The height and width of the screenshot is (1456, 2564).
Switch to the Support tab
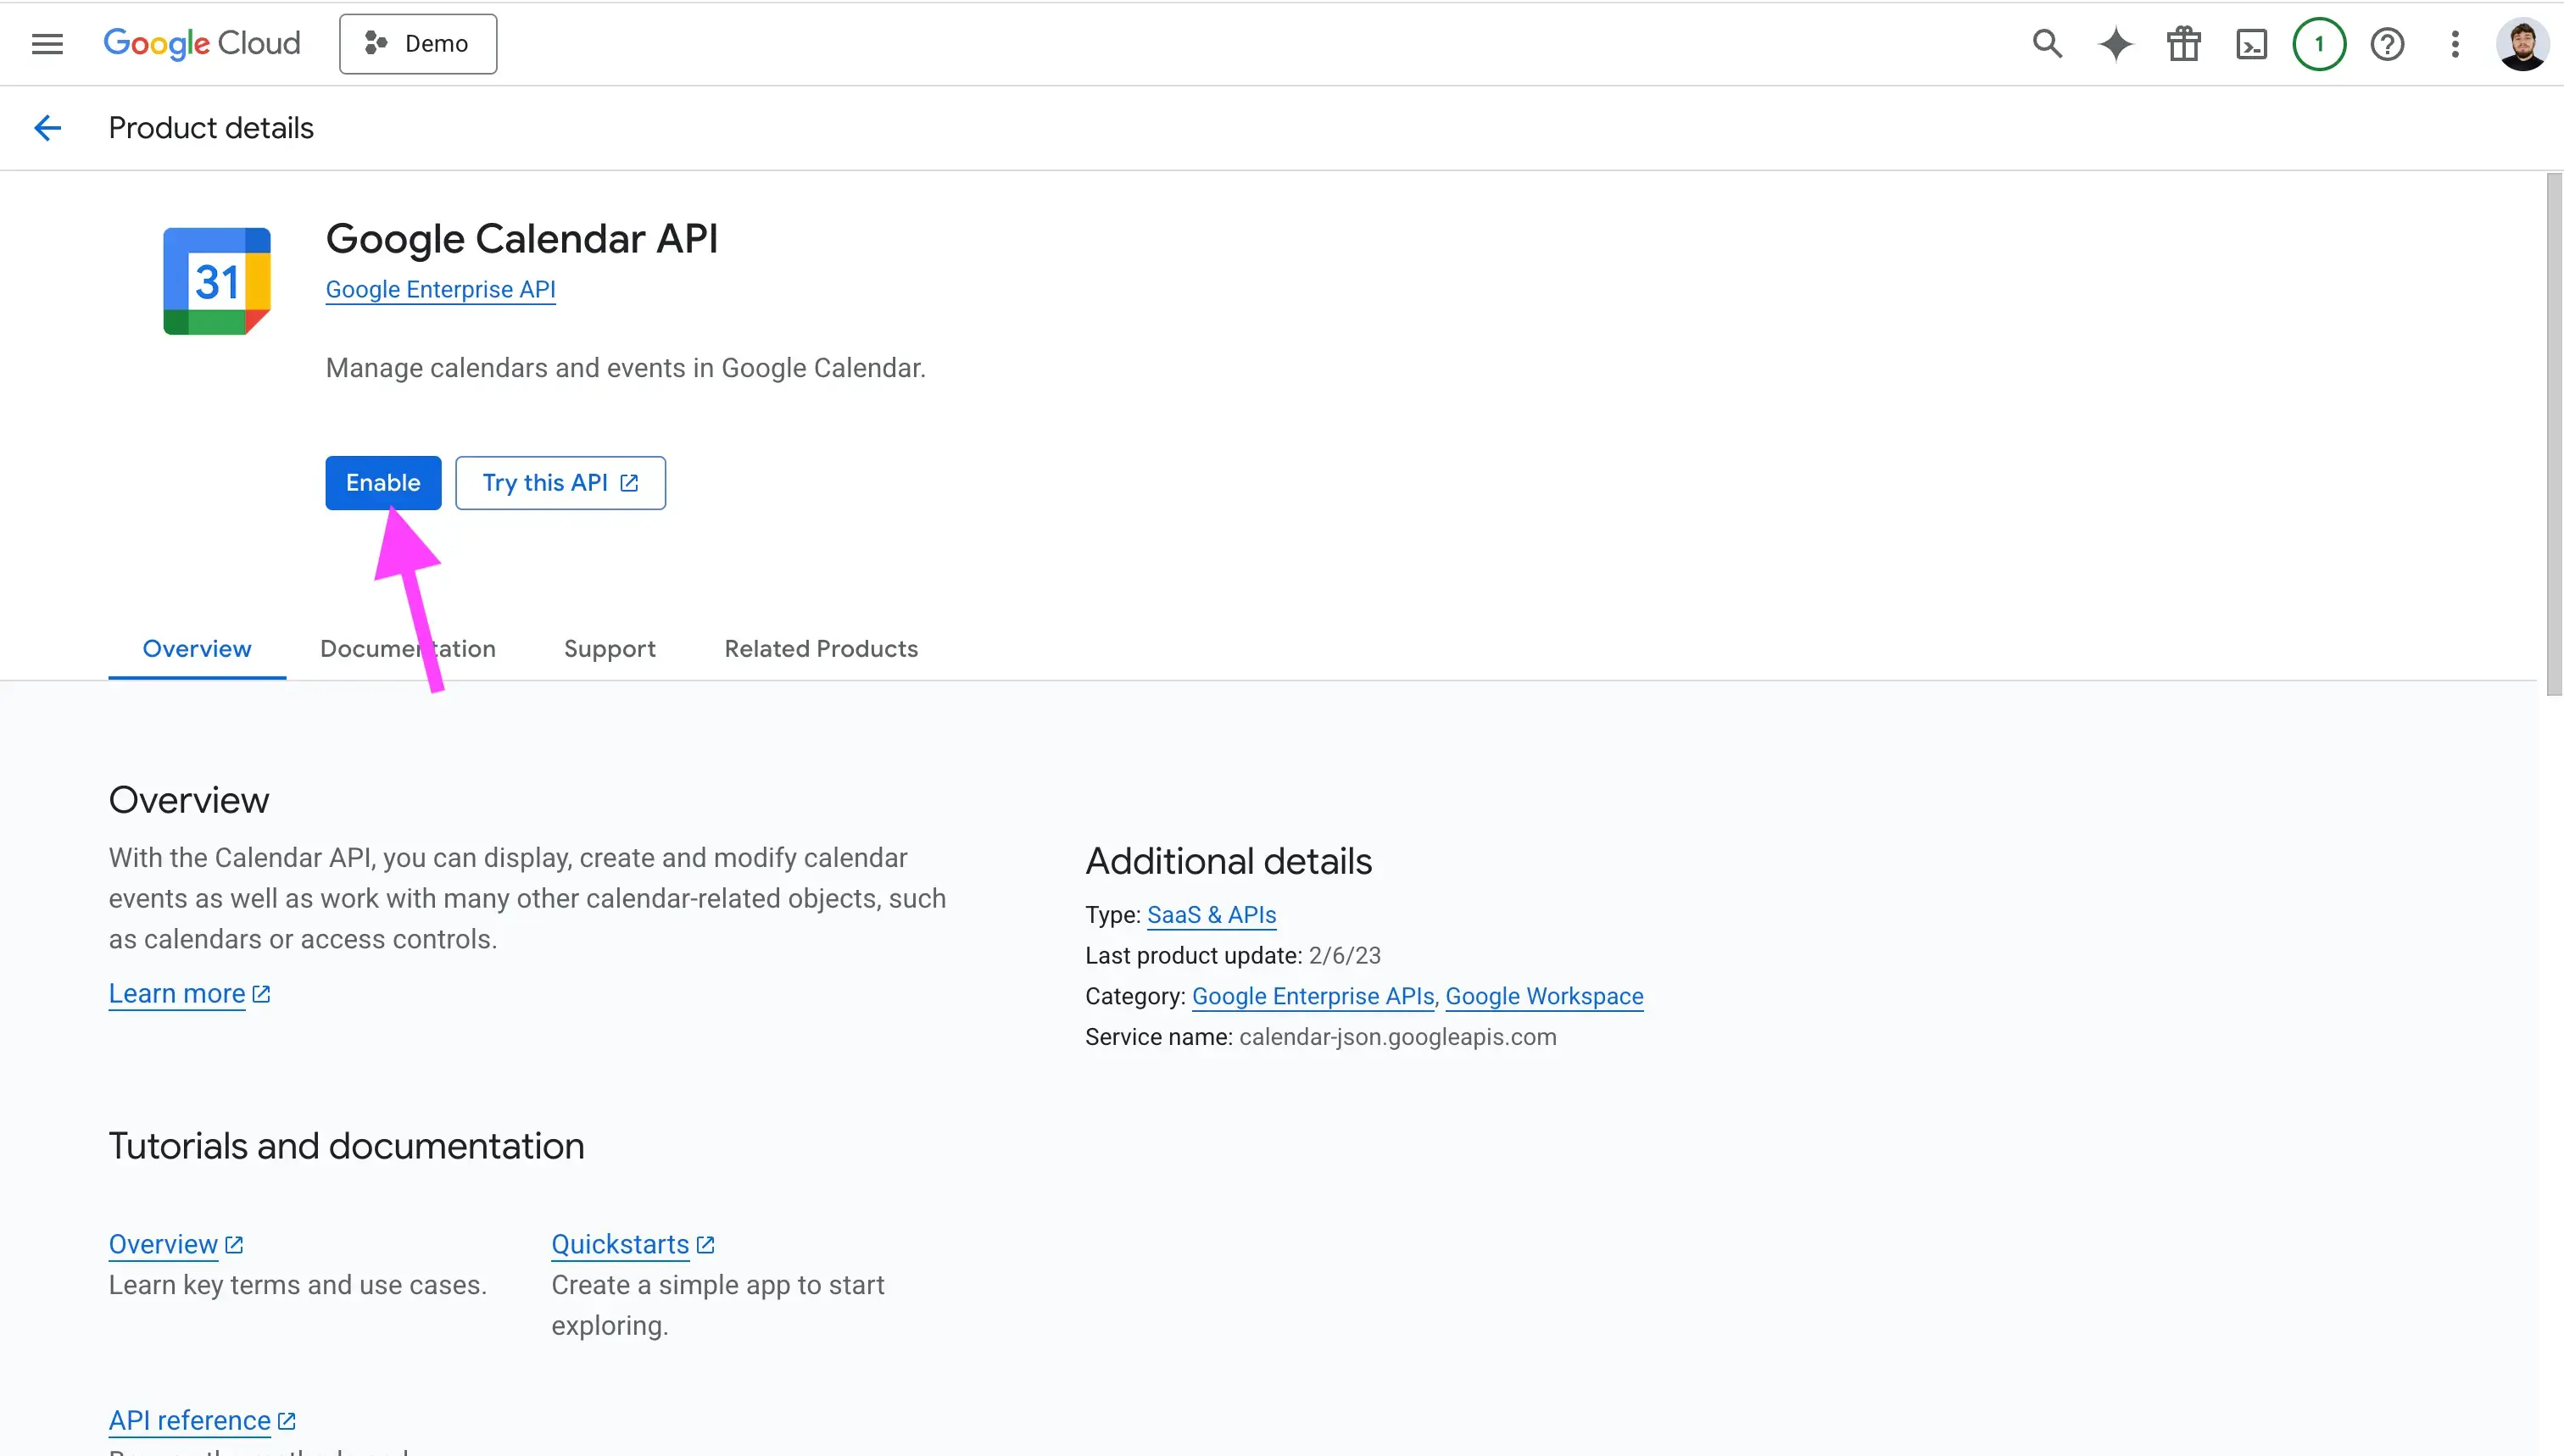point(610,649)
